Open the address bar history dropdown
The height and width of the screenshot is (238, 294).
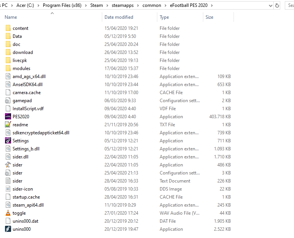[x=270, y=6]
